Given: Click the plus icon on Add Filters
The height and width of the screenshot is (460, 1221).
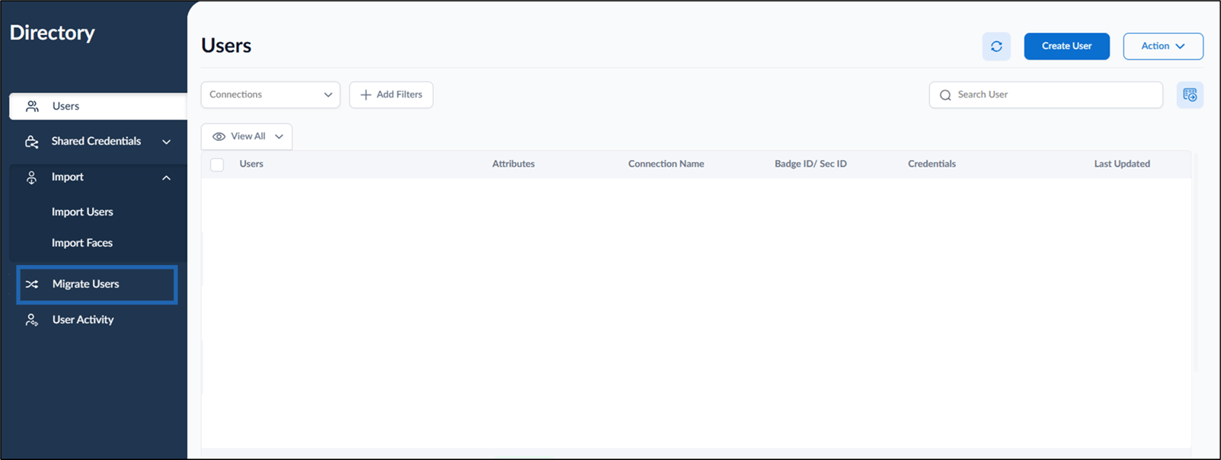Looking at the screenshot, I should tap(366, 95).
